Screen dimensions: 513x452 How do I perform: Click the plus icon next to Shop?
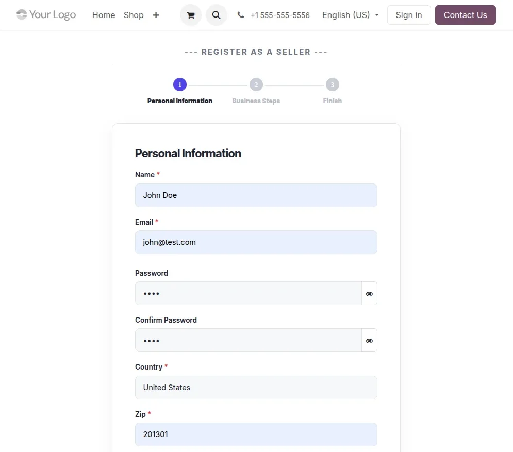pyautogui.click(x=156, y=15)
